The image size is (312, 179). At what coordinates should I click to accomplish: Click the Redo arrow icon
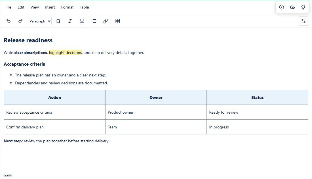[20, 21]
